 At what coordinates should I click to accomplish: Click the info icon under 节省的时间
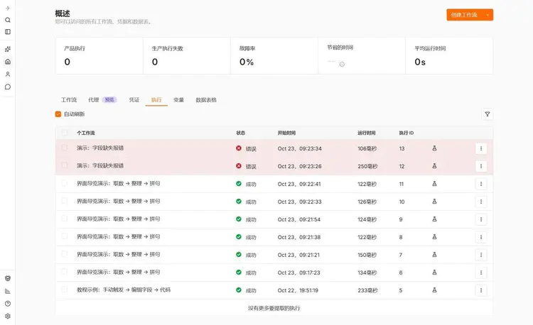[x=342, y=64]
